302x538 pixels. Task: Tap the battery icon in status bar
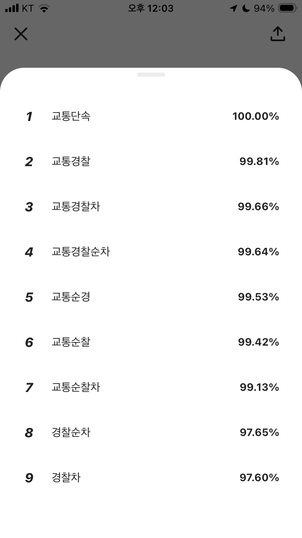tap(288, 8)
